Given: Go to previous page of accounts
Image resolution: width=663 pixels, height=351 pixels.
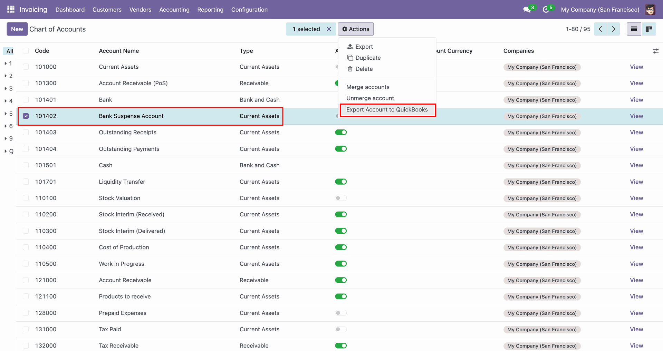Looking at the screenshot, I should (x=600, y=29).
